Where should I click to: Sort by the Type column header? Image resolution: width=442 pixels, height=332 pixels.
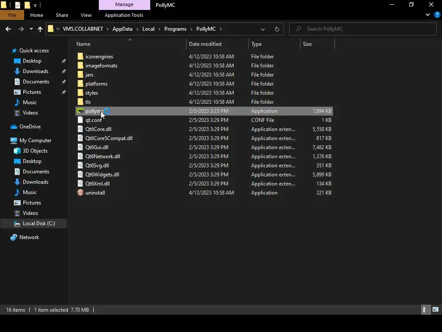coord(274,44)
